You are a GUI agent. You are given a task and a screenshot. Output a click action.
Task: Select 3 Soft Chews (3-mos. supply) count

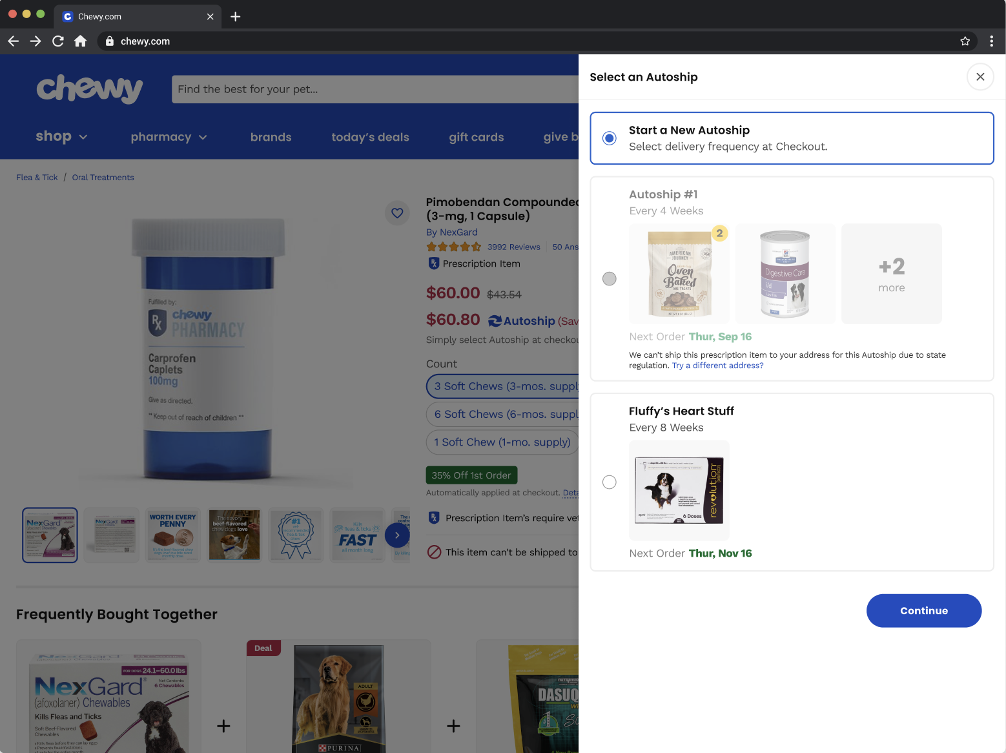(x=502, y=386)
